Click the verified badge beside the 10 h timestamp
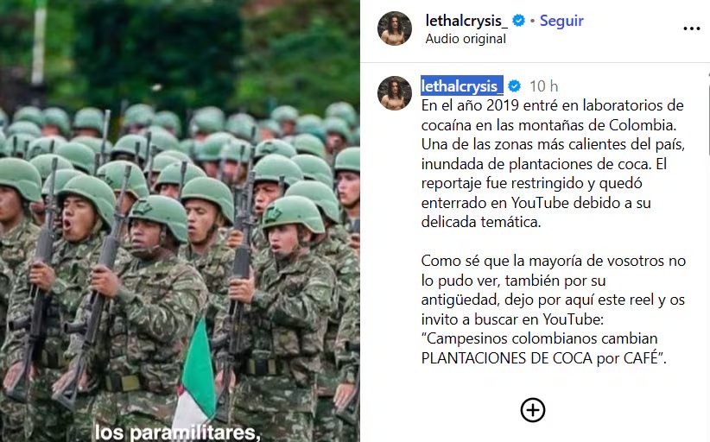Screen dimensions: 710x442 pos(514,86)
